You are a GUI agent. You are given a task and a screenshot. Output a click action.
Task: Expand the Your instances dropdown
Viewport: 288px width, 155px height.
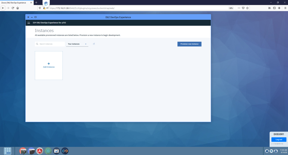click(77, 44)
